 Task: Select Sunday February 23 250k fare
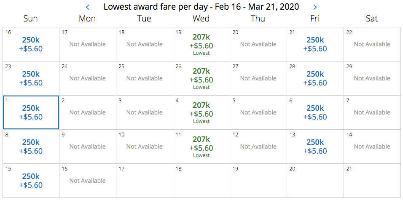pyautogui.click(x=31, y=78)
